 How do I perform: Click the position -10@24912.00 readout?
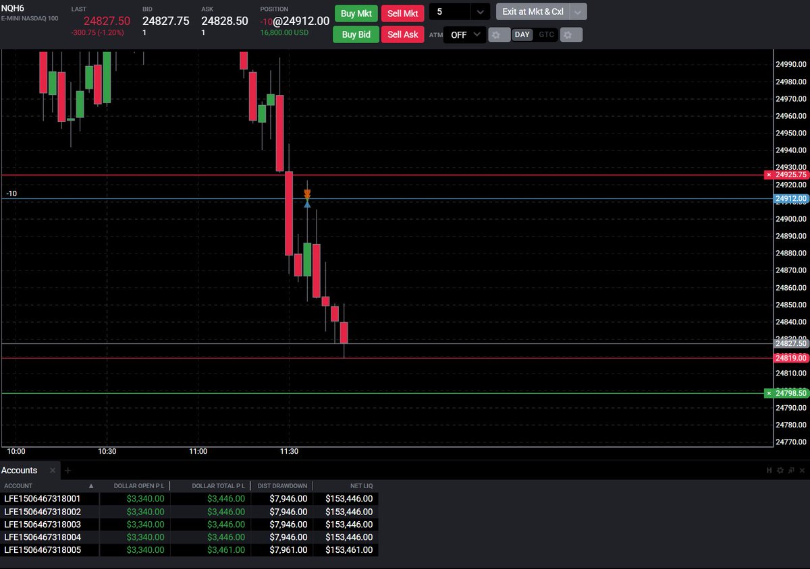[x=295, y=21]
